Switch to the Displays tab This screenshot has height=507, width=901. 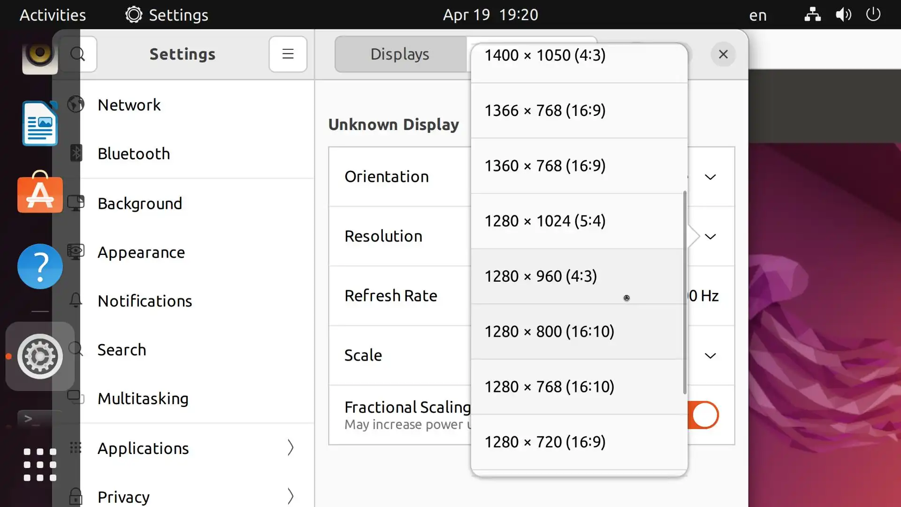click(x=400, y=54)
